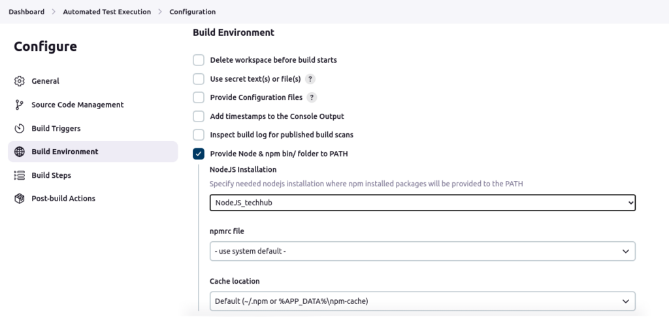Click the Build Environment globe icon
The width and height of the screenshot is (669, 317).
tap(20, 152)
